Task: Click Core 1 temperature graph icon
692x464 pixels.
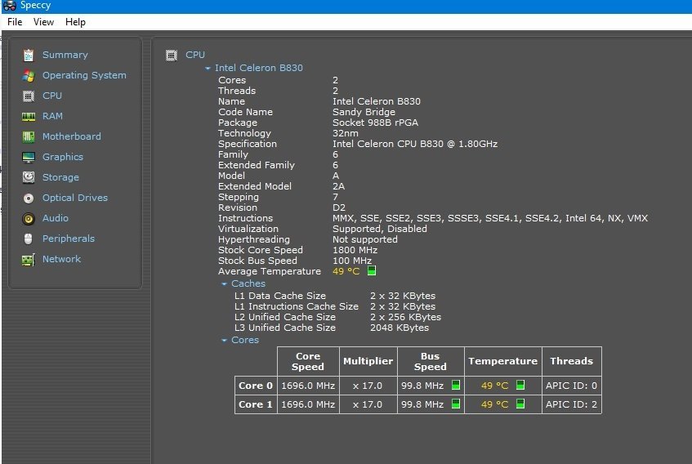Action: coord(520,404)
